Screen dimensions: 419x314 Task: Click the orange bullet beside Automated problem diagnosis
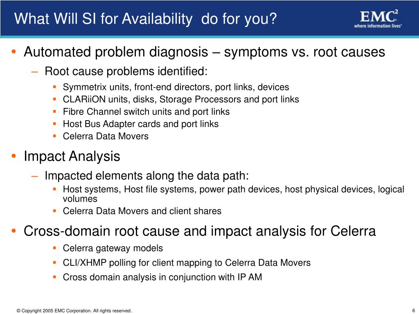(x=14, y=52)
